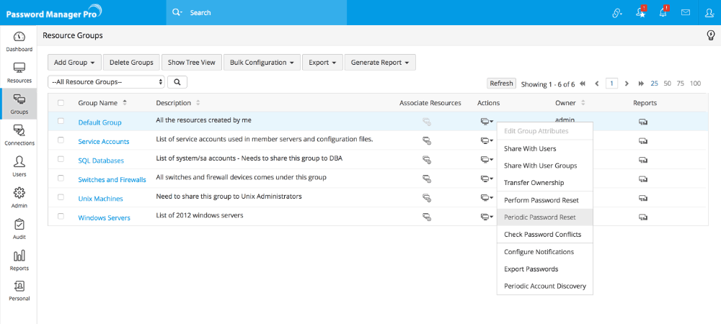This screenshot has width=721, height=324.
Task: Click the lightbulb tips icon
Action: click(710, 35)
